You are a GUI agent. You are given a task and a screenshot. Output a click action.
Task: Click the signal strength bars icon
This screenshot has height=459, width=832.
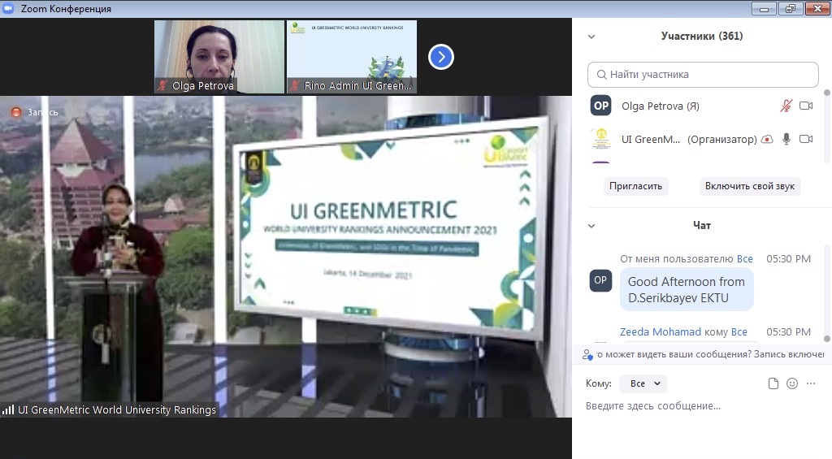coord(8,409)
